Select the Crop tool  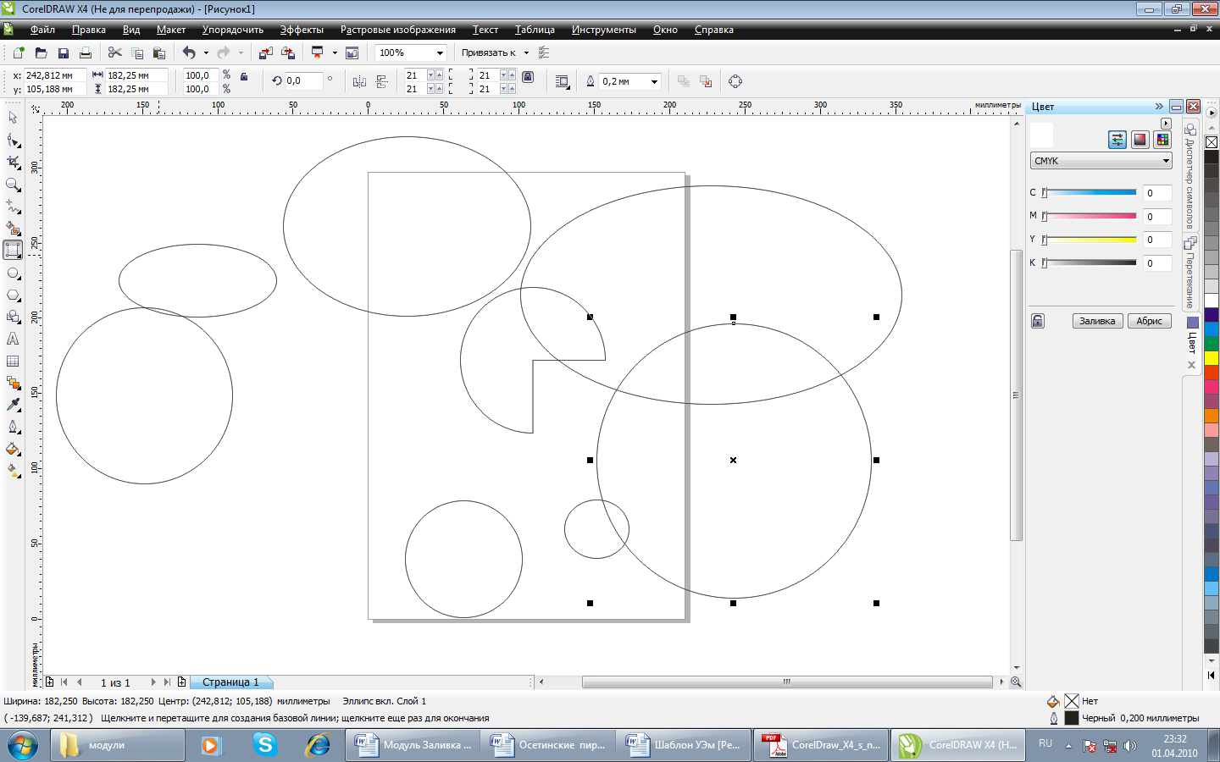[x=13, y=162]
